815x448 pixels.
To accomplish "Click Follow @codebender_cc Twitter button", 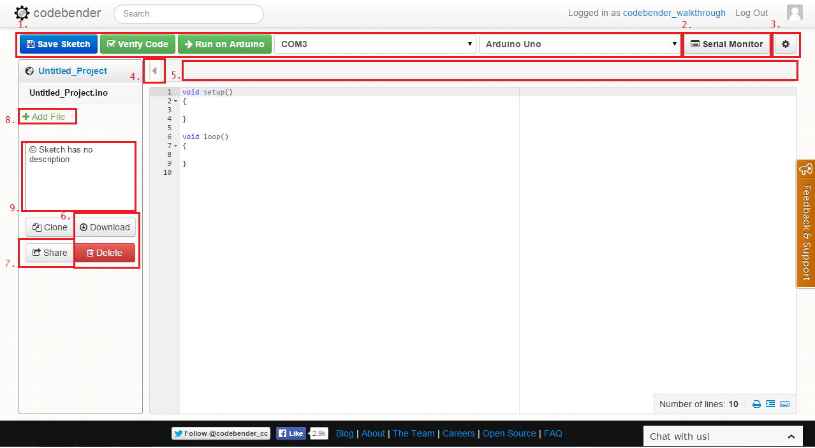I will [221, 433].
